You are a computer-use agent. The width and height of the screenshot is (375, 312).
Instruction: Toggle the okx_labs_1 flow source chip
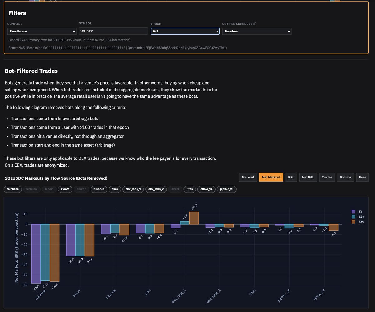click(133, 189)
